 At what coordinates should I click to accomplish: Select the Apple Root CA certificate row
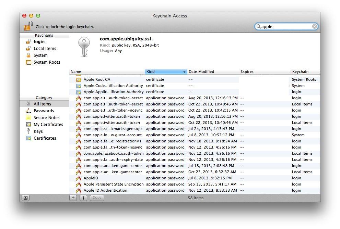pyautogui.click(x=97, y=79)
